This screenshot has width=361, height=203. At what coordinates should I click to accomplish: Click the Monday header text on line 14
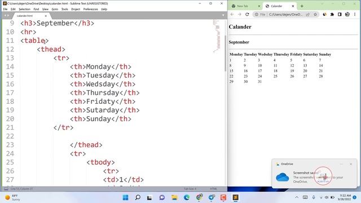coord(99,67)
